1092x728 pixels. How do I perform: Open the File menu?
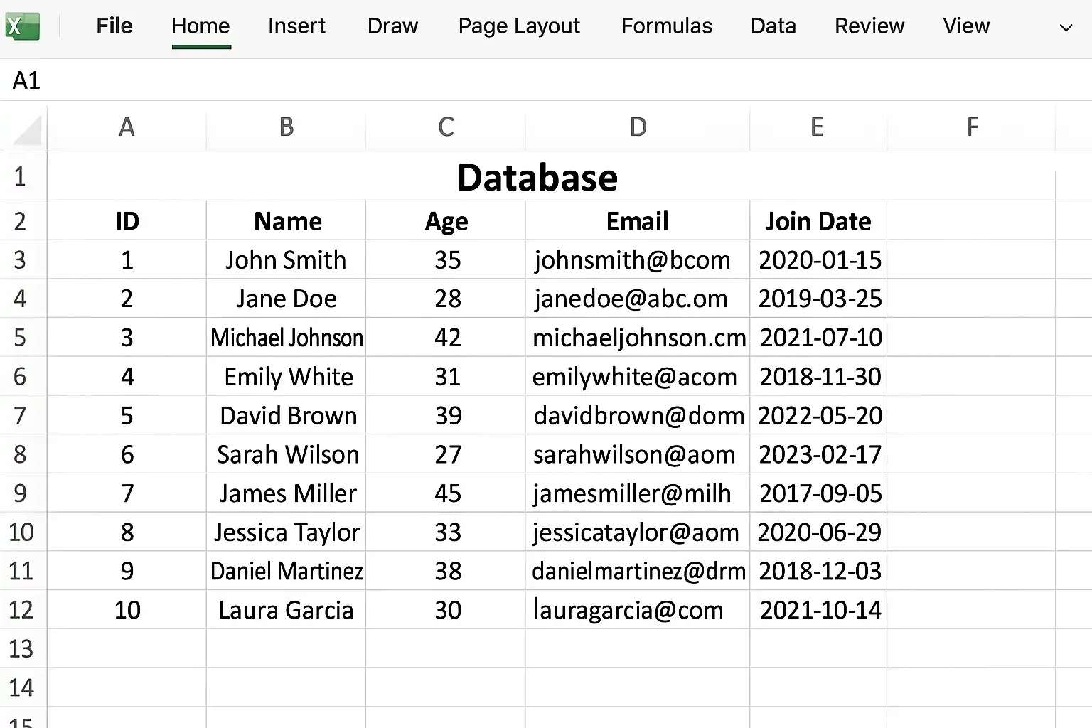pos(114,26)
